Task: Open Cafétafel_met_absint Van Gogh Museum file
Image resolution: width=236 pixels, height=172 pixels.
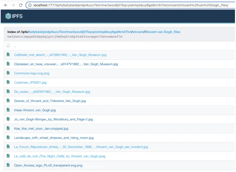Action: [60, 55]
